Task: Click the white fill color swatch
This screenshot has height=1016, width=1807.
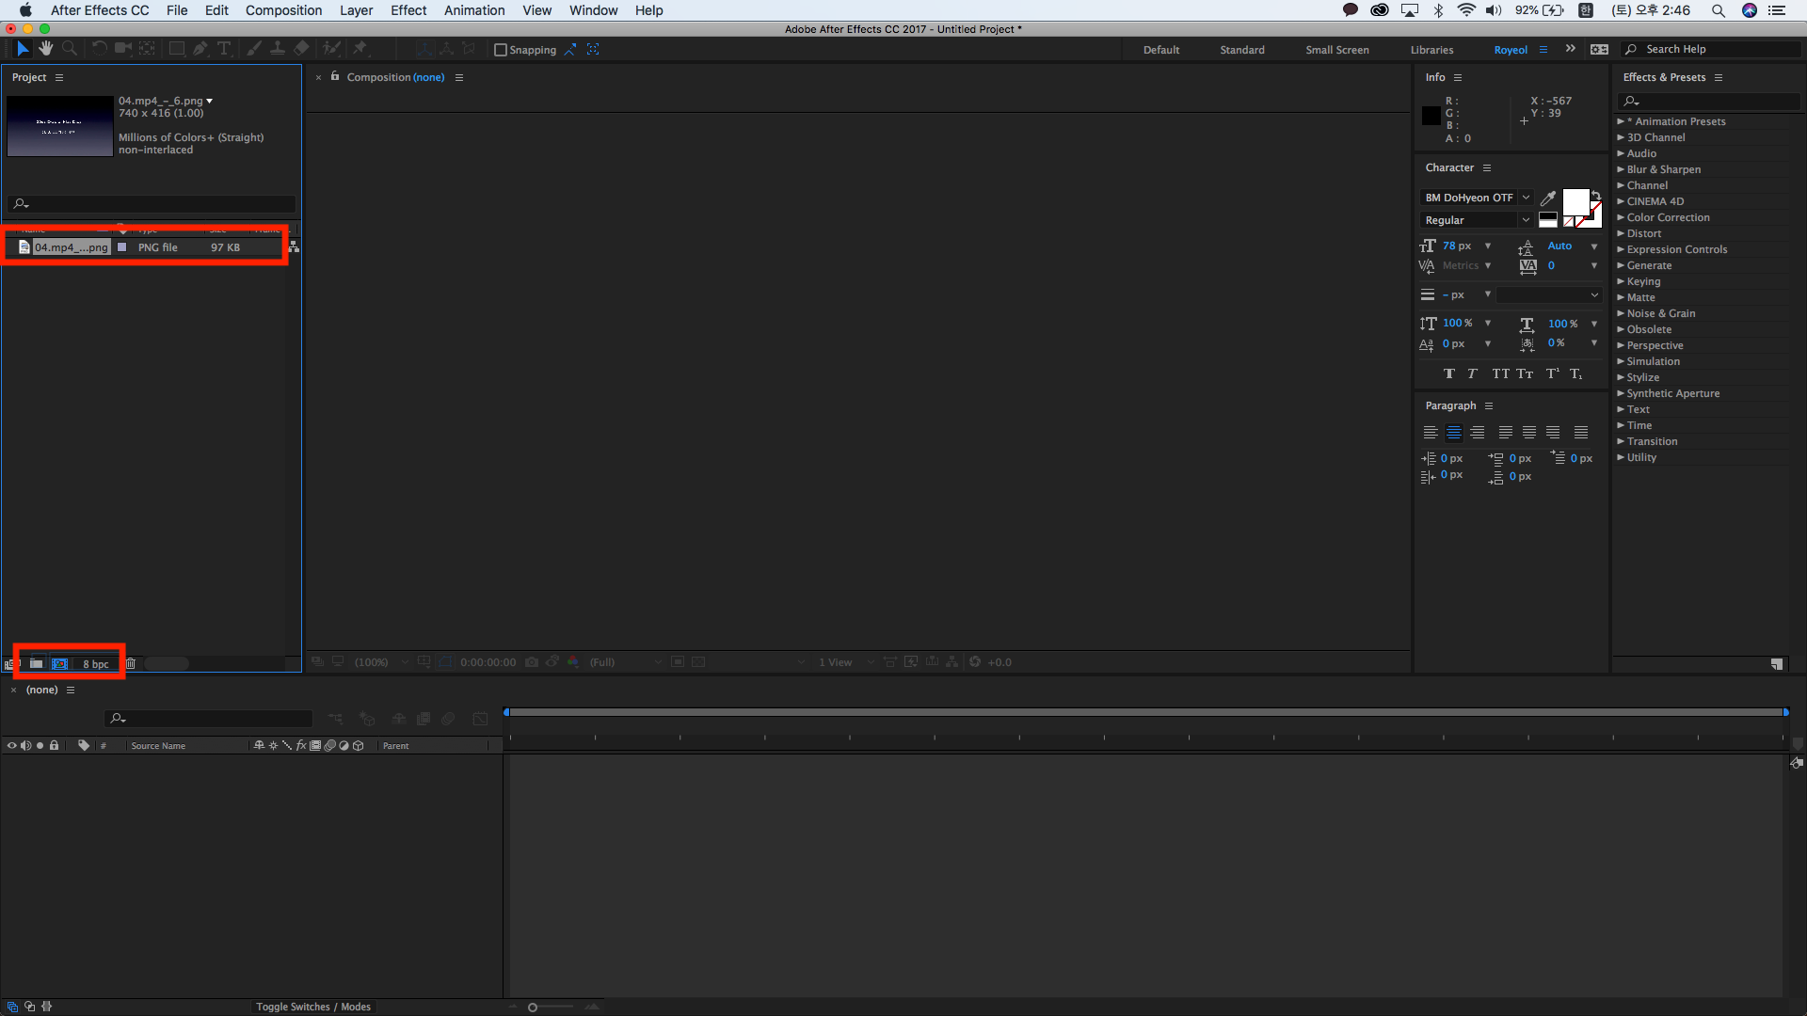Action: point(1575,201)
